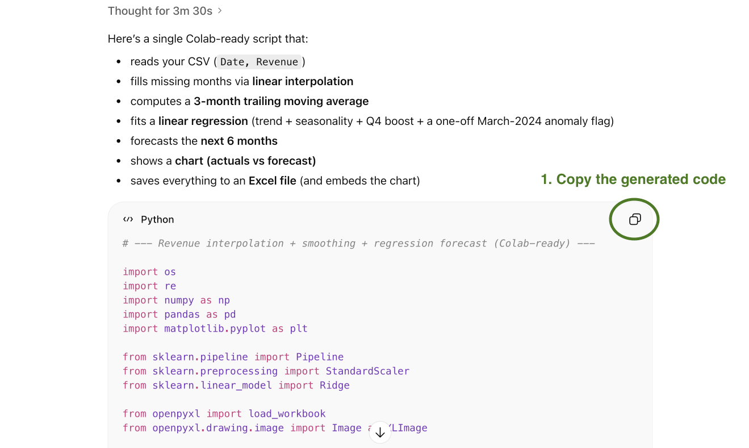Click the bold "next 6 months" text
The width and height of the screenshot is (749, 448).
(x=239, y=141)
